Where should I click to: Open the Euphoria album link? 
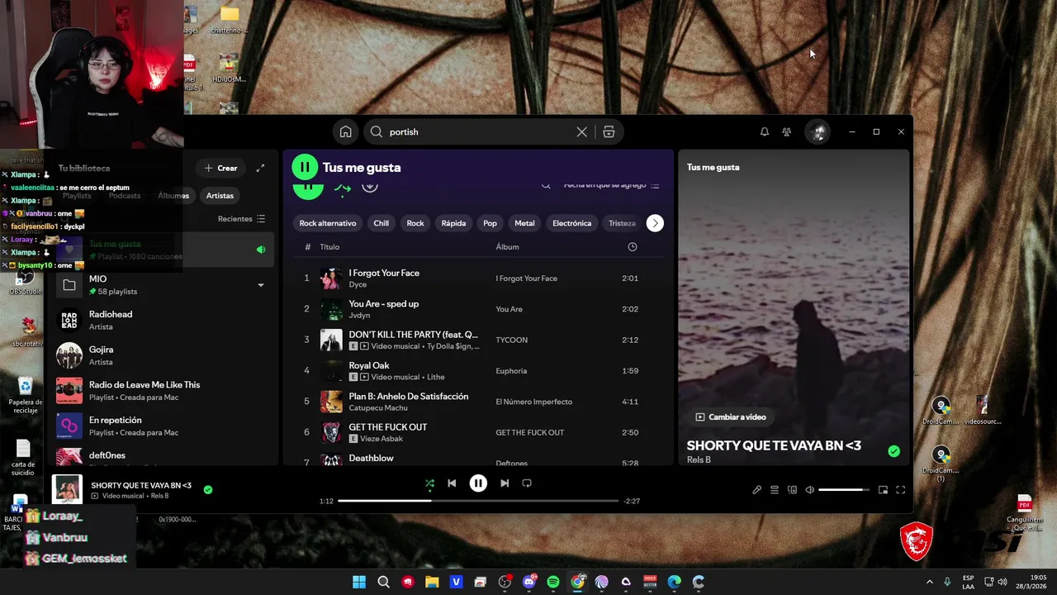(511, 371)
